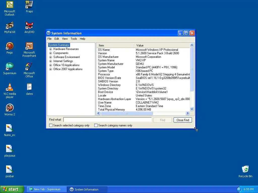Switch to New Tab - Supermium taskbar button

[x=47, y=189]
